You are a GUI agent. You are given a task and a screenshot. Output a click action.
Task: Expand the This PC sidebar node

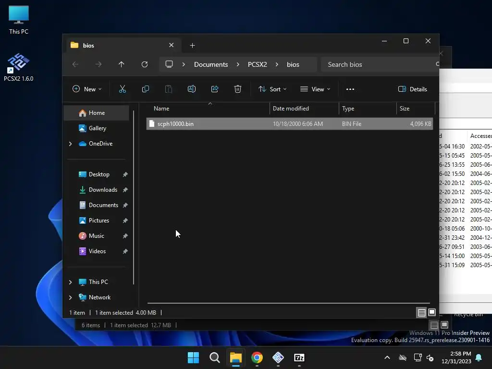(x=70, y=282)
